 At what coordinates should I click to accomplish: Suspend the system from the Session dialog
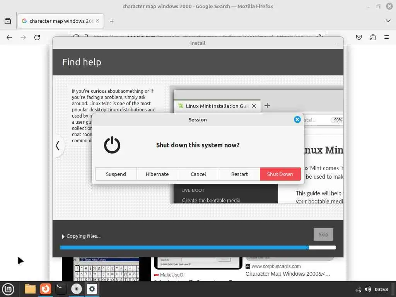click(116, 174)
